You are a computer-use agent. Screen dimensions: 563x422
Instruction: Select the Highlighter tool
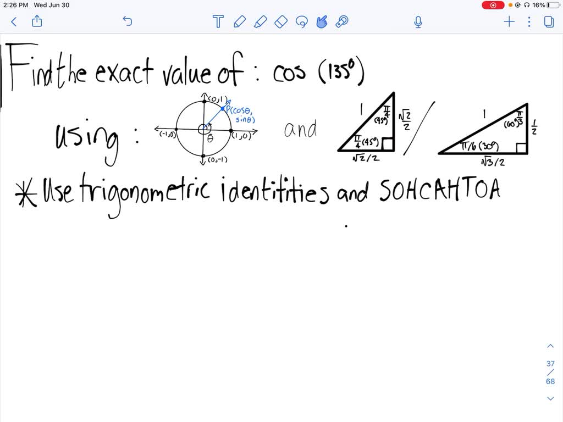(261, 22)
